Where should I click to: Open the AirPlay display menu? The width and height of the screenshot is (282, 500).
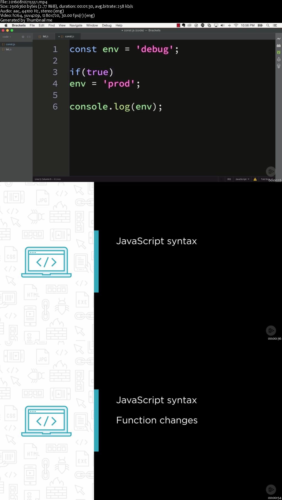[216, 25]
